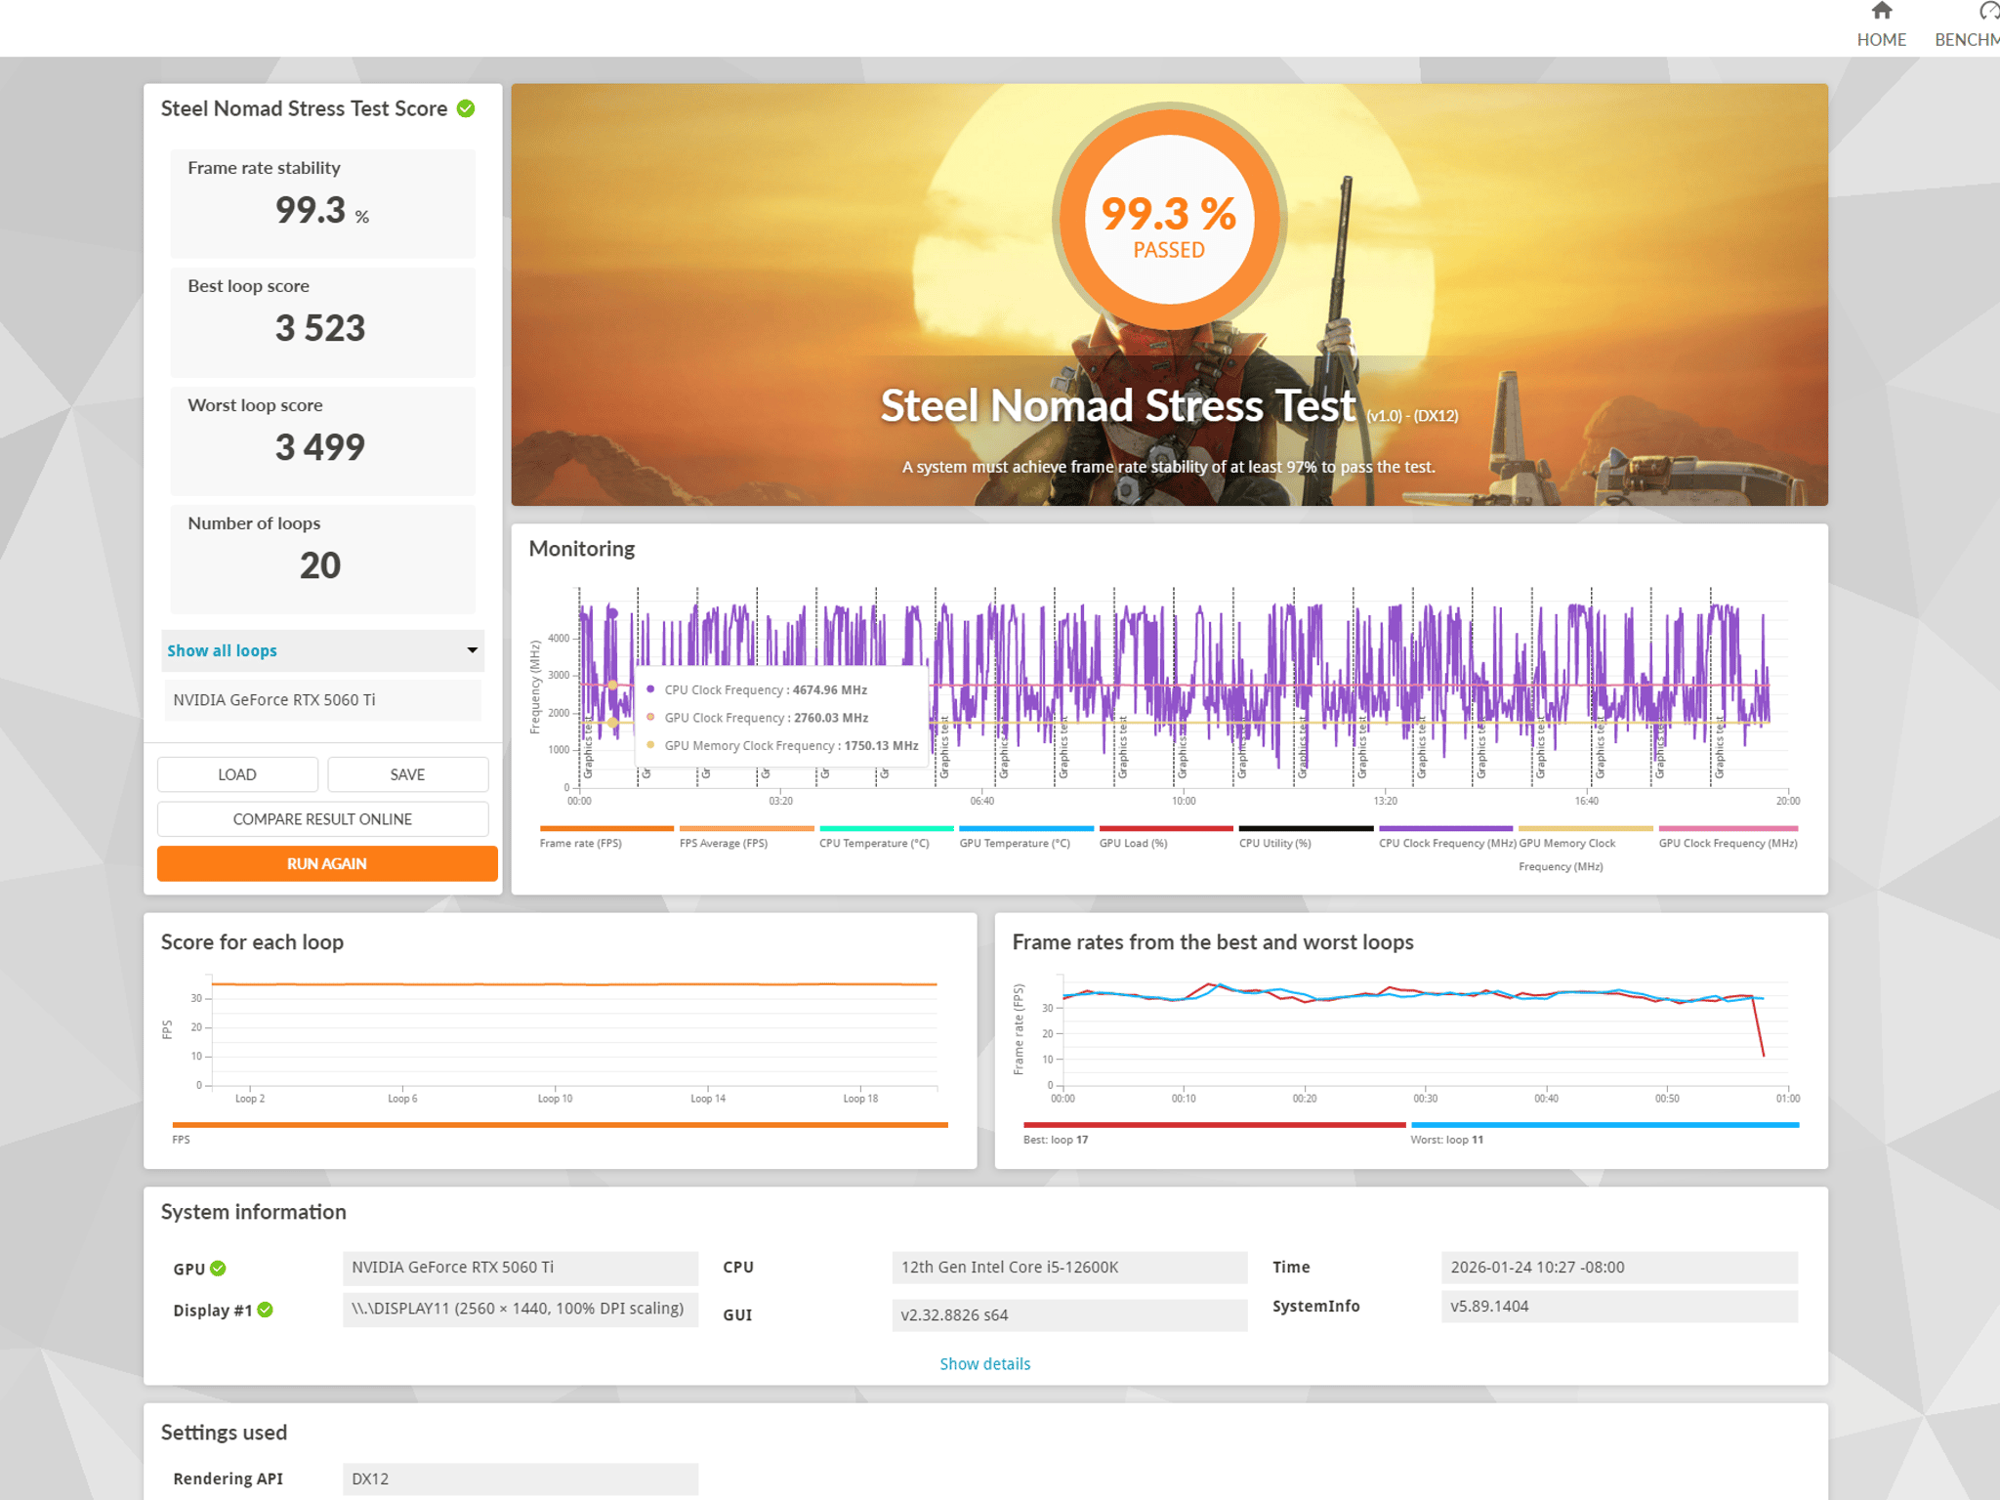2000x1500 pixels.
Task: Click the GPU Memory Clock Frequency 1750.13 MHz tooltip line
Action: 782,745
